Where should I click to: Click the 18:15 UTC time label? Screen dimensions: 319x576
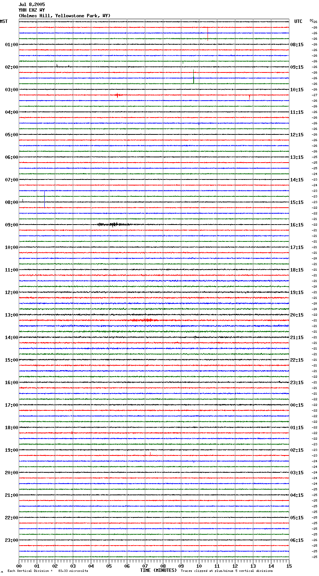click(297, 270)
